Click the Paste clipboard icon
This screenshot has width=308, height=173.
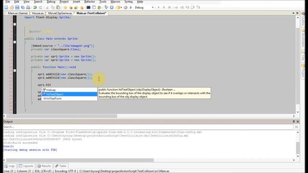click(58, 8)
